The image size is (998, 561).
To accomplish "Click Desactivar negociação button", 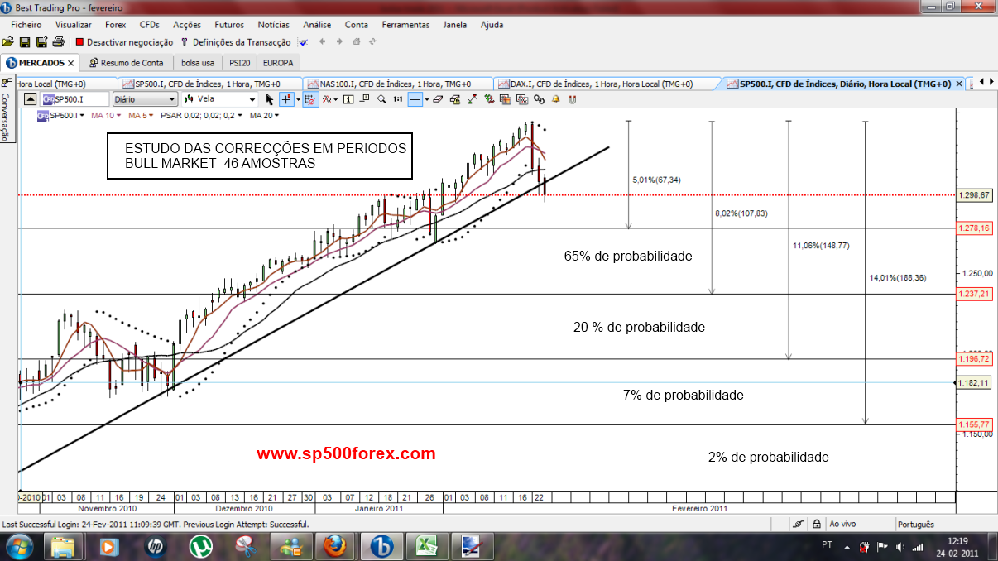I will [124, 41].
